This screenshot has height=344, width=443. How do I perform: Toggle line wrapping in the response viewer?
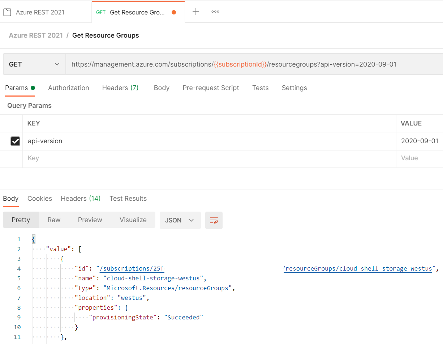(214, 220)
